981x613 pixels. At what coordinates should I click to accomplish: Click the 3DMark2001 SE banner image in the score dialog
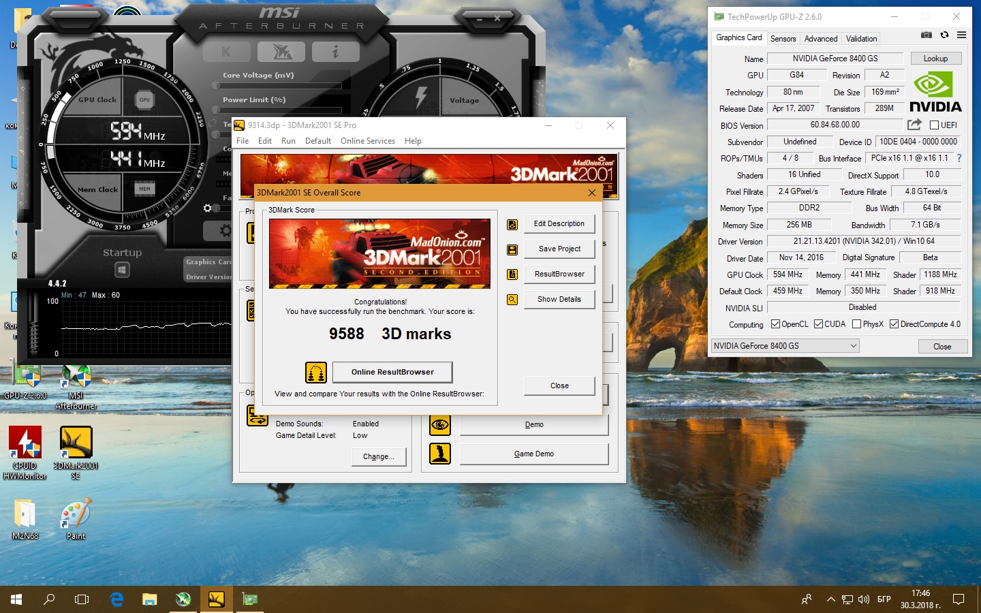tap(379, 253)
